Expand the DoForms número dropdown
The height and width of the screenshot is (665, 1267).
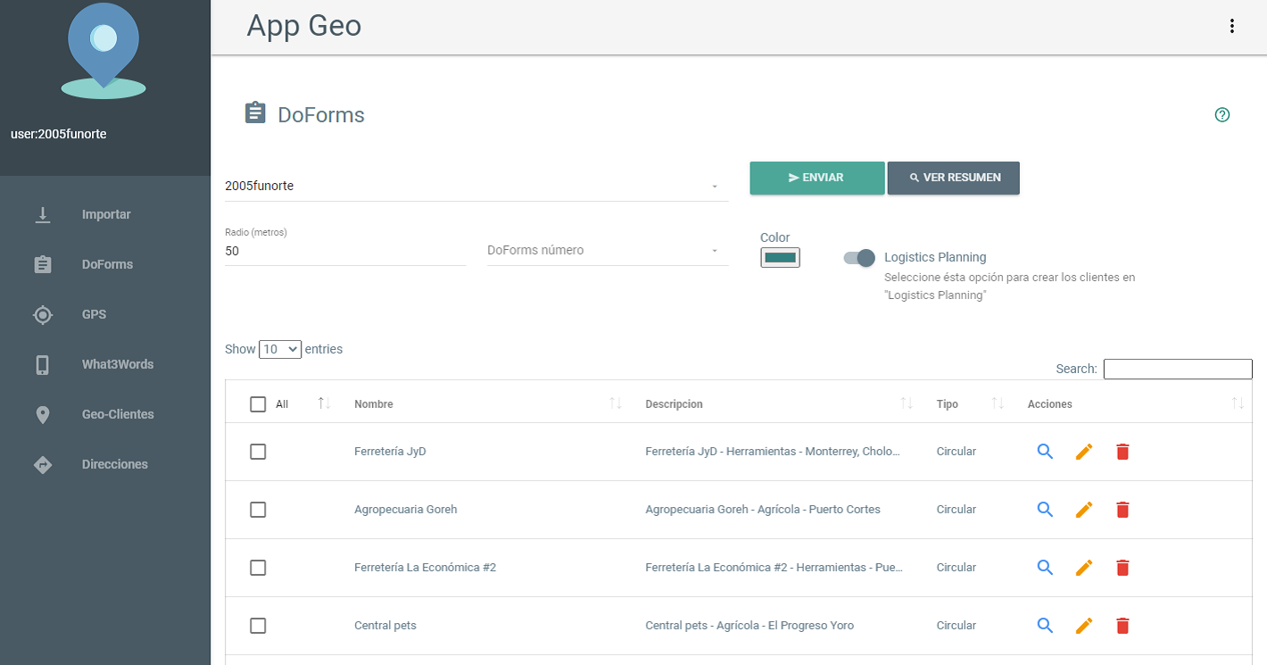click(x=608, y=251)
